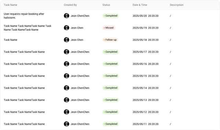Sort by the Date & Time header

(140, 5)
